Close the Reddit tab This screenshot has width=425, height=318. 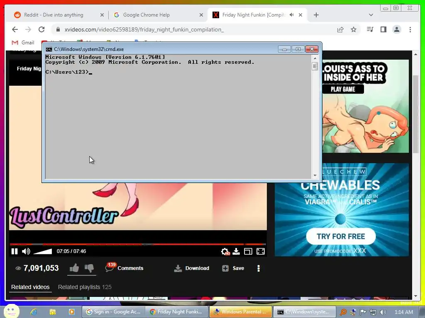point(102,15)
